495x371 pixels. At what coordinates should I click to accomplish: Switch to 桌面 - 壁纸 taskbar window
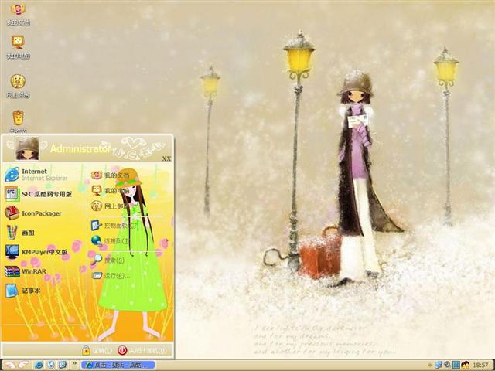tap(118, 365)
